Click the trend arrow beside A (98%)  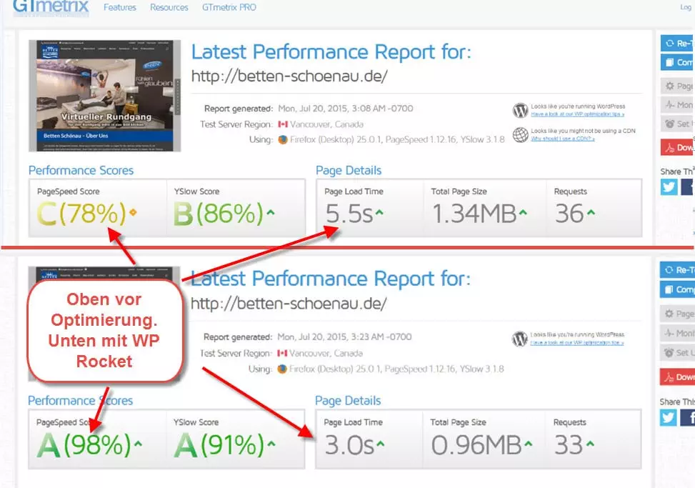click(x=139, y=443)
